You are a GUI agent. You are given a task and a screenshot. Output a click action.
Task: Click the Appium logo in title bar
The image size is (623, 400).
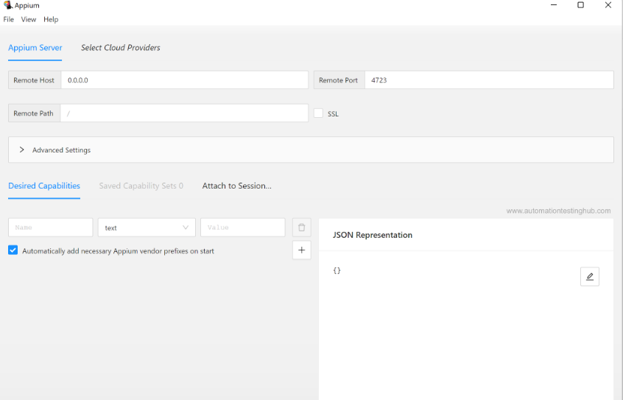[x=7, y=5]
